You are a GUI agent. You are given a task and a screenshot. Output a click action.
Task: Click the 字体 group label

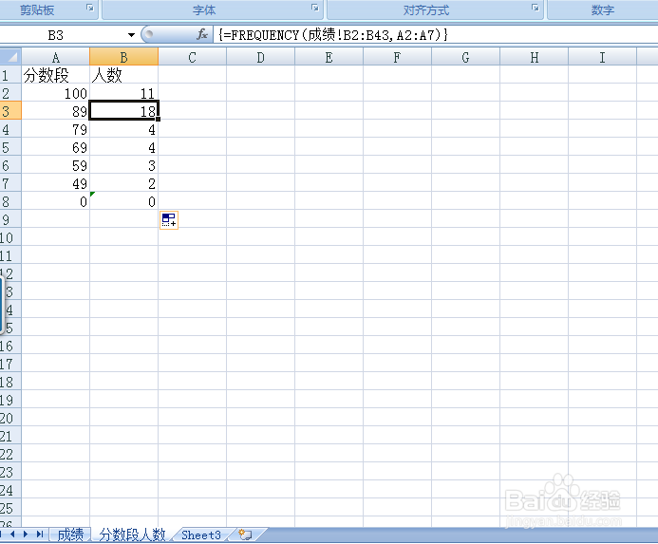(x=204, y=9)
